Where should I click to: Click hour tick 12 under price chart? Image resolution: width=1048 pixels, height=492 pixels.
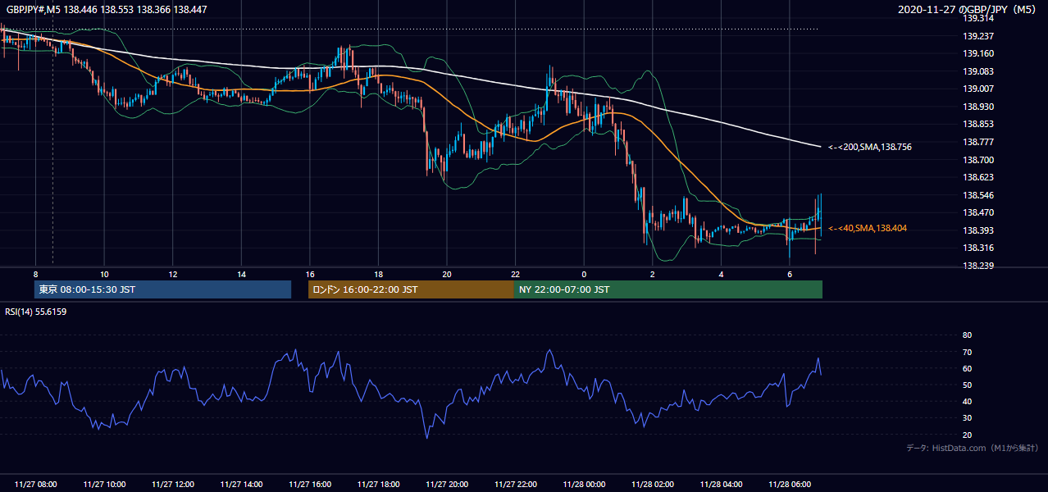173,274
